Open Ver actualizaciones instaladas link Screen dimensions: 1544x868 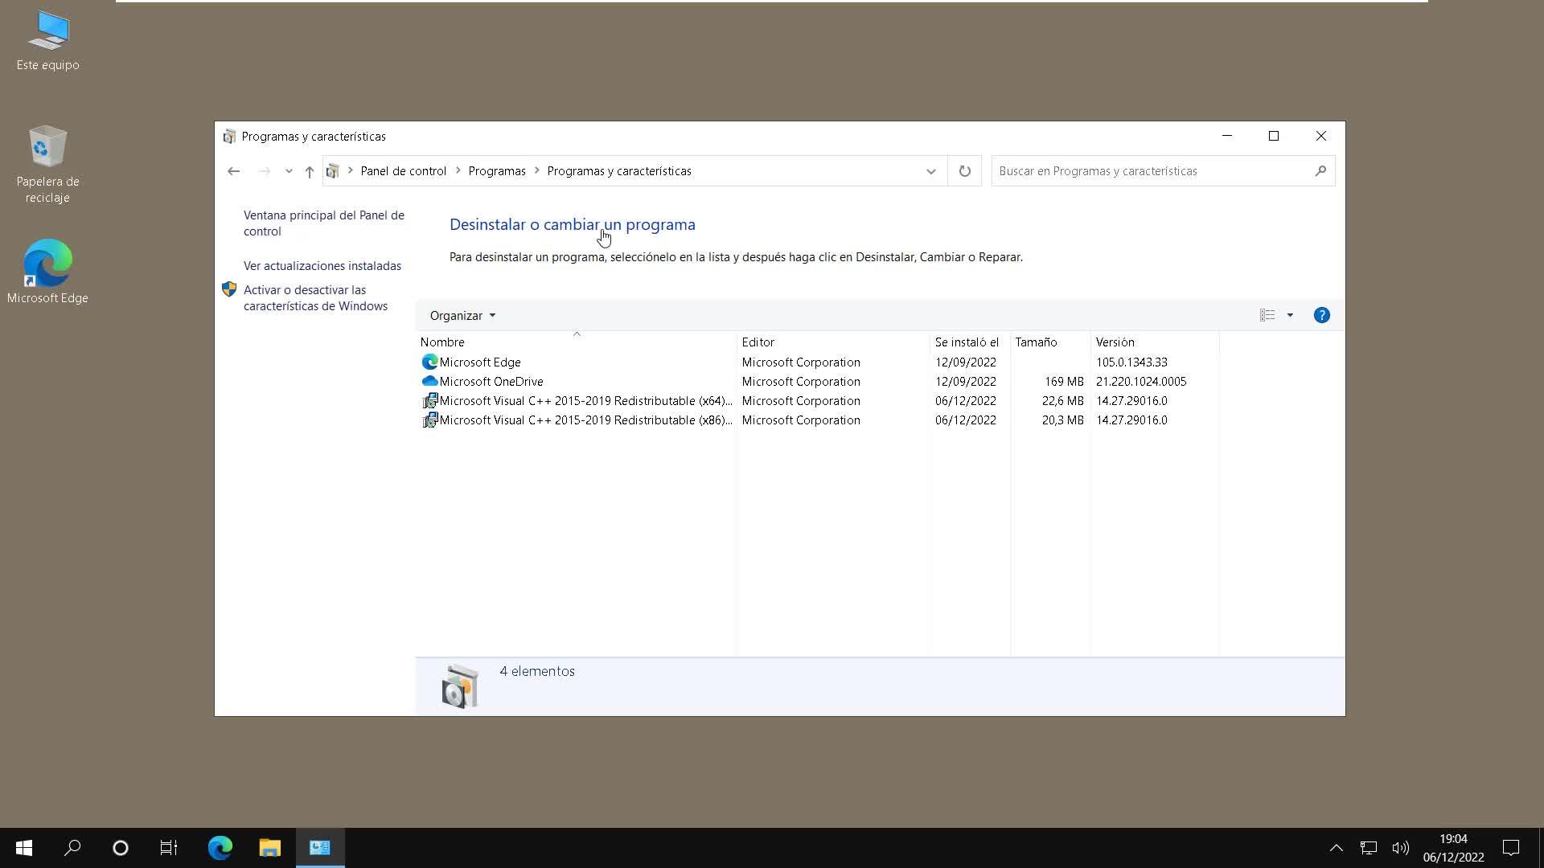[322, 265]
